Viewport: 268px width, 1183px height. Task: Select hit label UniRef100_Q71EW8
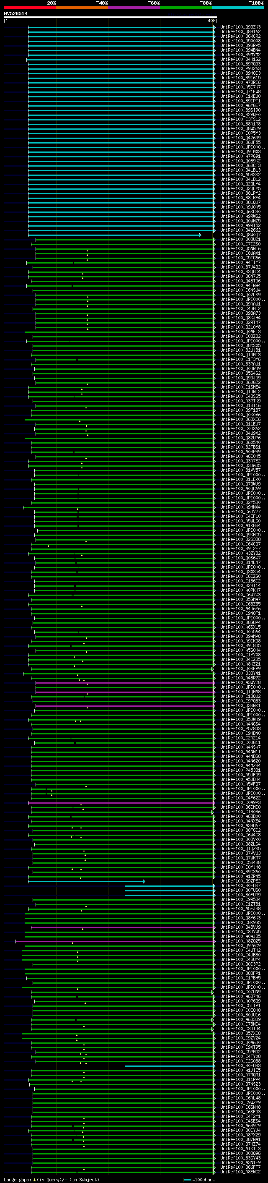click(240, 92)
